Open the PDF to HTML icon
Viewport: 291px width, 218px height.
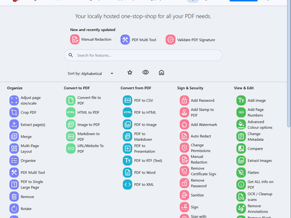[x=127, y=112]
